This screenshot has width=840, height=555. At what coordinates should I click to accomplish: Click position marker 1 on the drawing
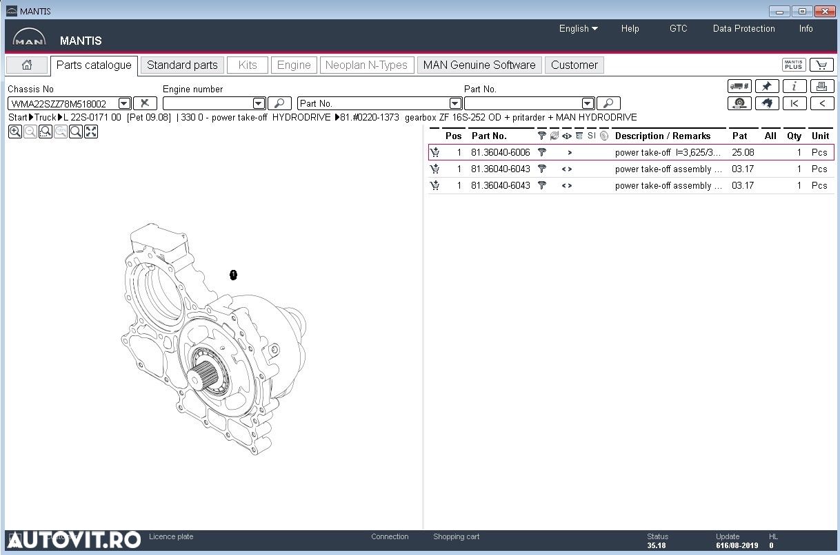[x=233, y=275]
